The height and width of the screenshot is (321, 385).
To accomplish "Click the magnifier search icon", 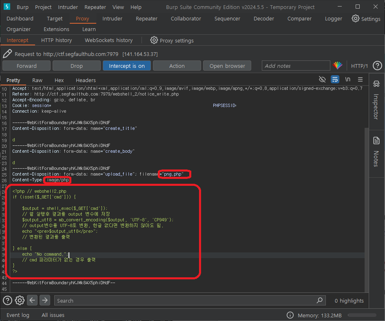I will [319, 300].
